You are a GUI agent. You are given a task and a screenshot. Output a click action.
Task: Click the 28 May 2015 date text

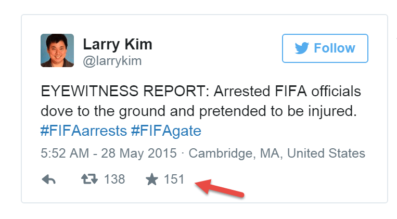[x=139, y=153]
